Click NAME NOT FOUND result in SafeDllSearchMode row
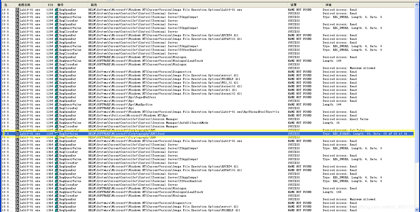Screen dimensions: 420x212 pyautogui.click(x=300, y=123)
